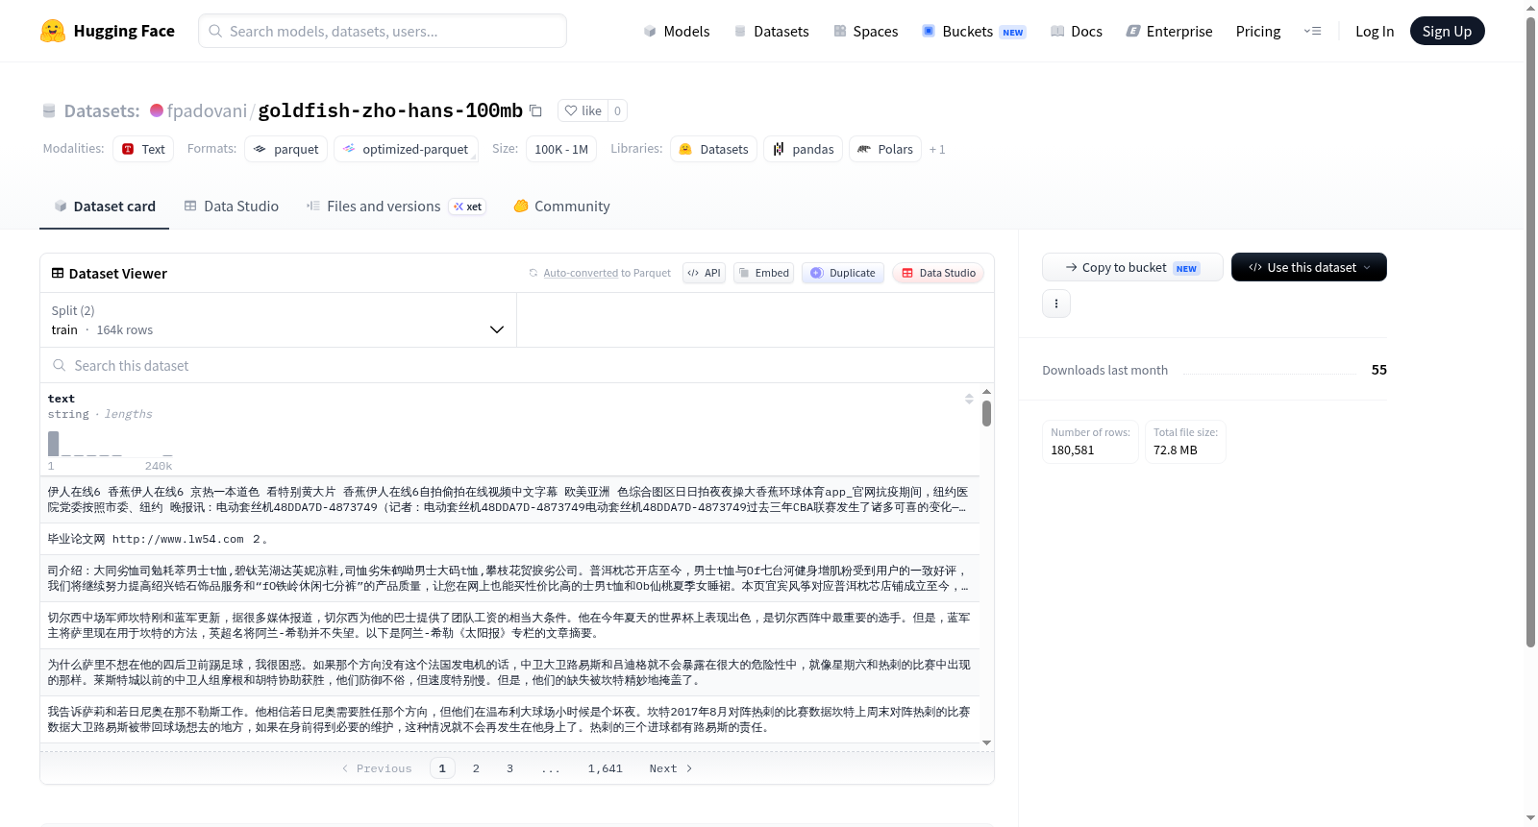
Task: Open Spaces in the top navigation
Action: (x=866, y=32)
